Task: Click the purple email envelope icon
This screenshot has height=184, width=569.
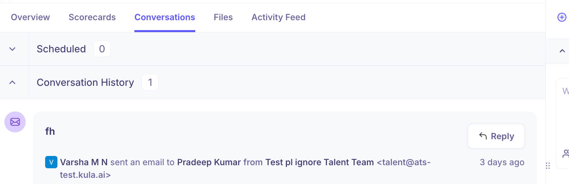Action: [15, 122]
